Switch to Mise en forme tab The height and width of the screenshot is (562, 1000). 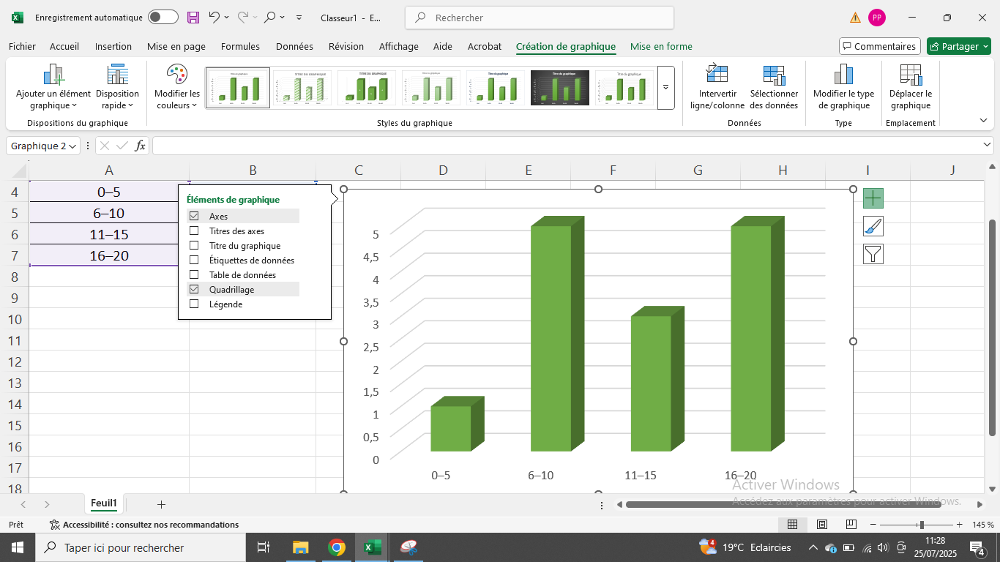[x=661, y=46]
